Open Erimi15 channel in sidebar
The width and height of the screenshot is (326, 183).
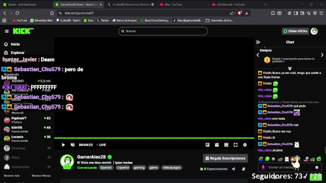pyautogui.click(x=27, y=129)
